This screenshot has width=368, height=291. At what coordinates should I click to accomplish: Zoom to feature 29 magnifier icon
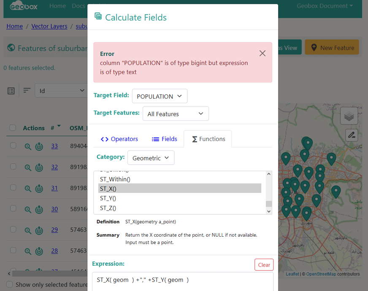coord(28,230)
